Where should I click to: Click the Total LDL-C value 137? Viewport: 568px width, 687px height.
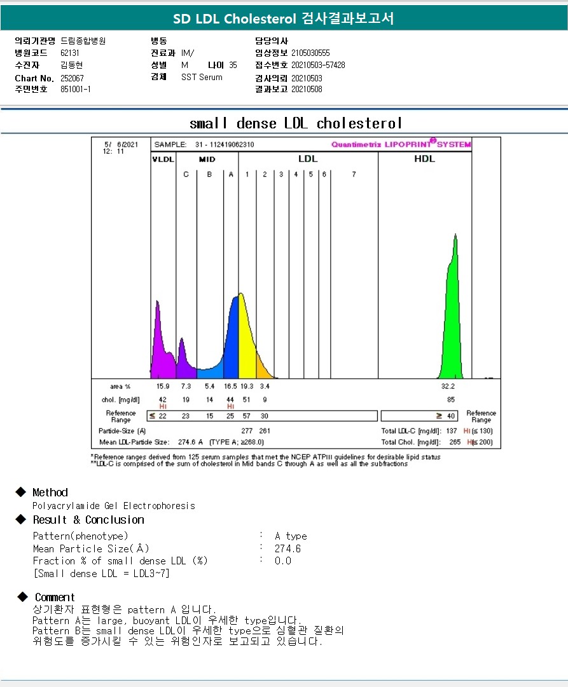(452, 431)
